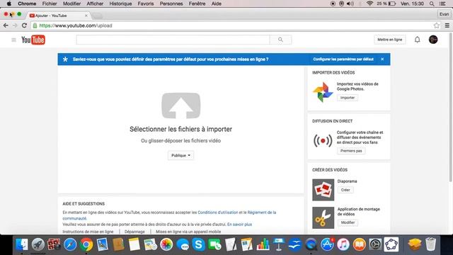Open Finder from the Dock
Viewport: 453px width, 255px height.
pyautogui.click(x=22, y=244)
